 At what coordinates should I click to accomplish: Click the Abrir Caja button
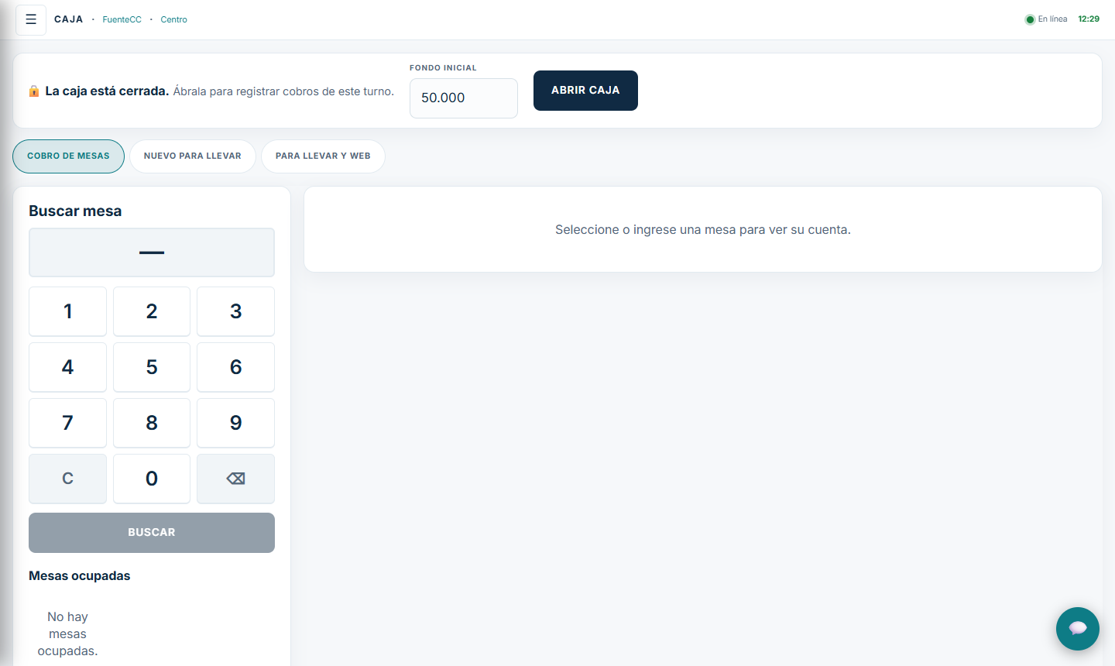(x=585, y=91)
